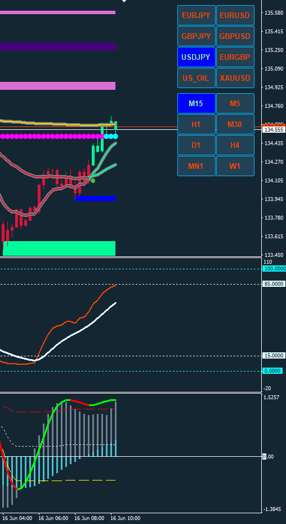
Task: Click the 135.580 price scale label
Action: tap(274, 12)
